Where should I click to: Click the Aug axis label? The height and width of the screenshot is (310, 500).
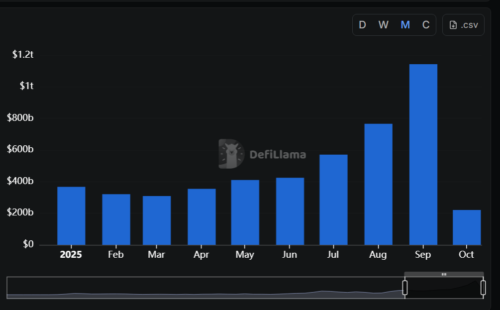[x=378, y=254]
